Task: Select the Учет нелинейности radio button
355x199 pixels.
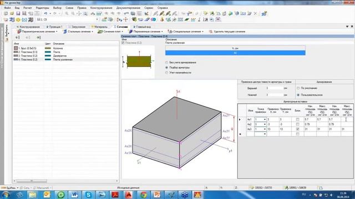Action: (x=166, y=72)
